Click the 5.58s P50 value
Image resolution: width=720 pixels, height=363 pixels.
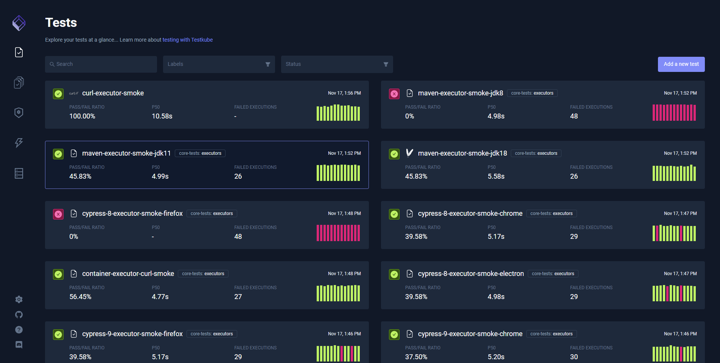[496, 176]
